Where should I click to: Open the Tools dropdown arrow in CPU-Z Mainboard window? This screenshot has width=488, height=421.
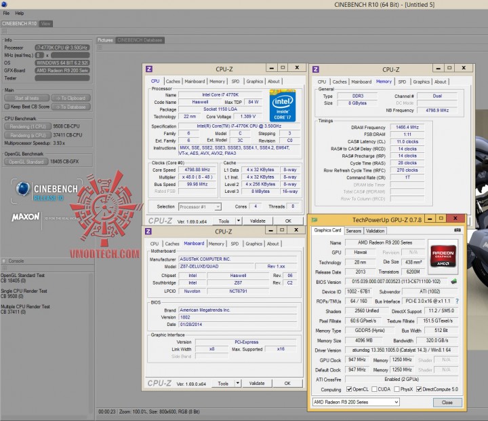point(237,383)
